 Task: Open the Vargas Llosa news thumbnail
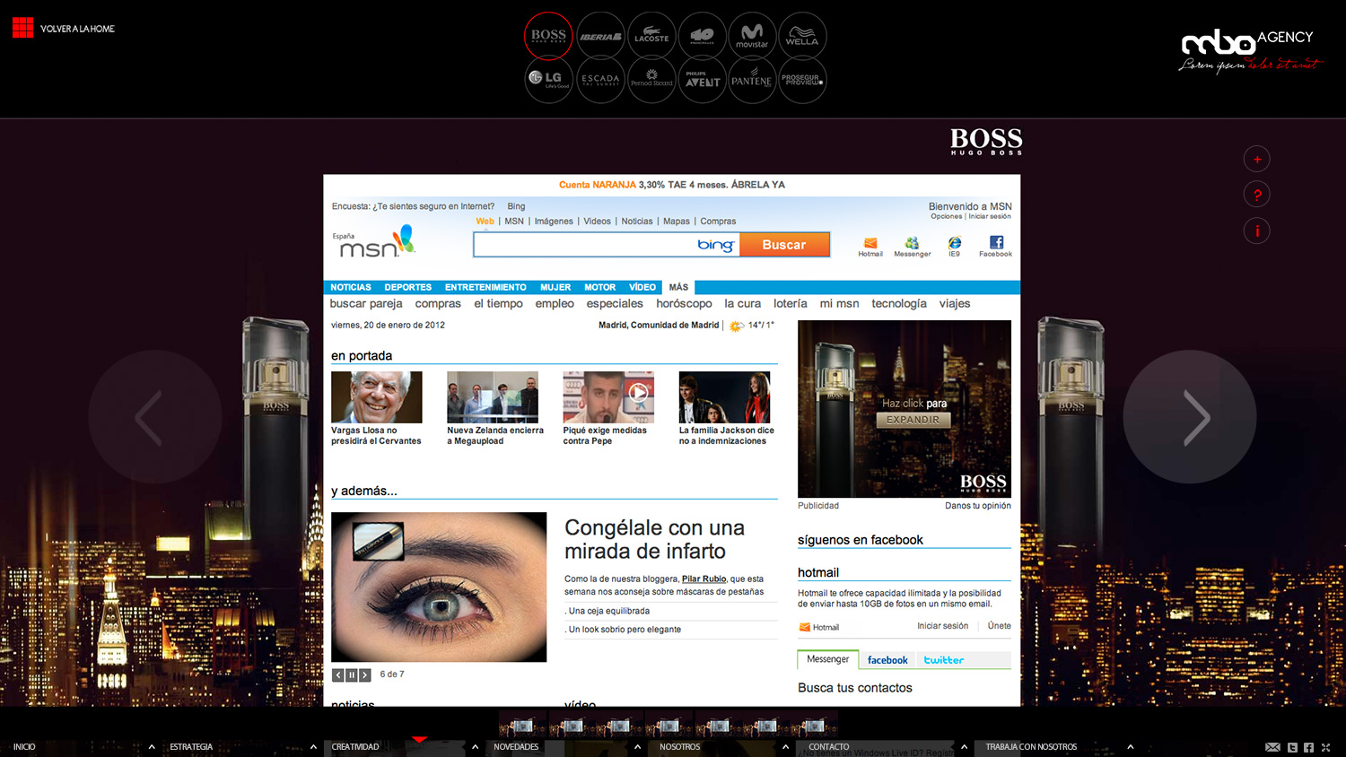[376, 397]
